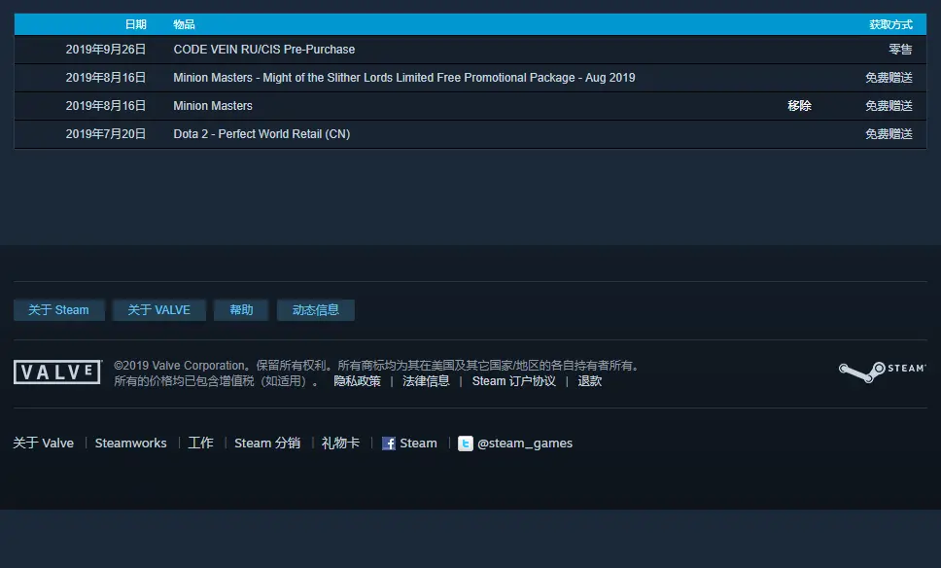
Task: Select Dota 2 - Perfect World Retail item
Action: pyautogui.click(x=261, y=134)
